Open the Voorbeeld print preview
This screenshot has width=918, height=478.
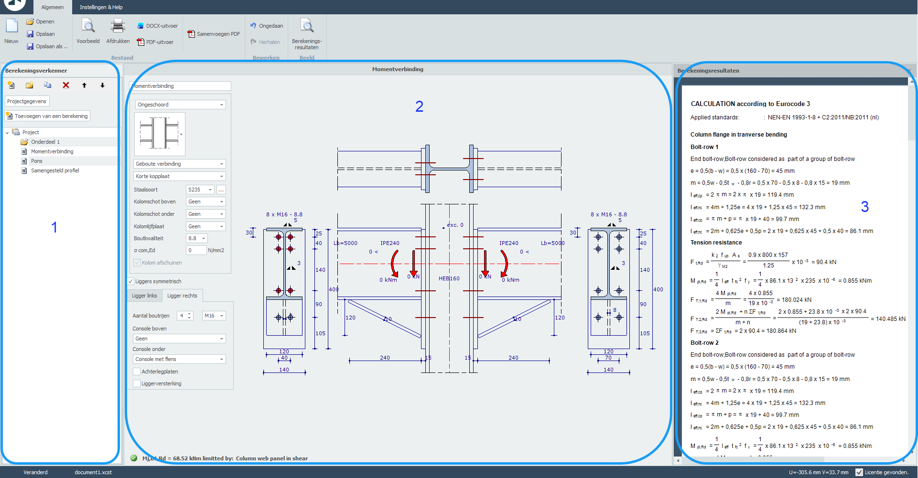88,31
